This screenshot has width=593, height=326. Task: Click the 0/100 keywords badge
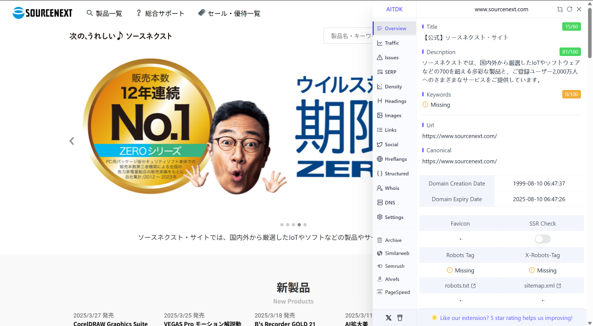pos(572,94)
